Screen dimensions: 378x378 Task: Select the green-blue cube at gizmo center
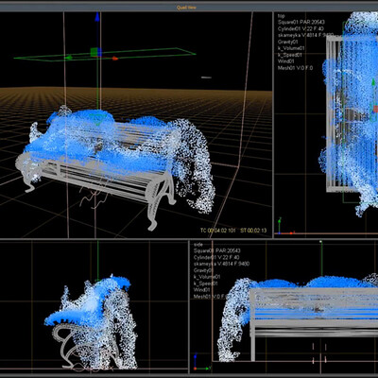click(95, 52)
